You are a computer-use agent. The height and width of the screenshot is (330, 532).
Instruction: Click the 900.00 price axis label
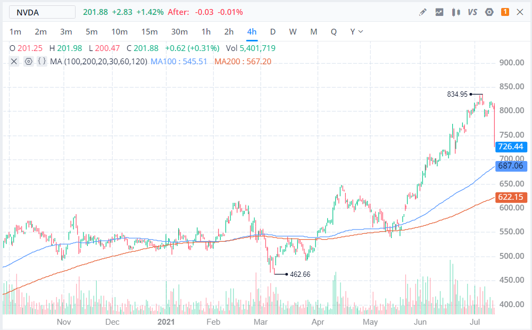pos(512,63)
